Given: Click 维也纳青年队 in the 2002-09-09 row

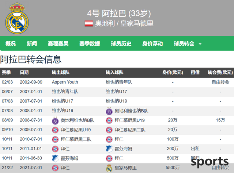Looking at the screenshot, I should click(119, 82).
